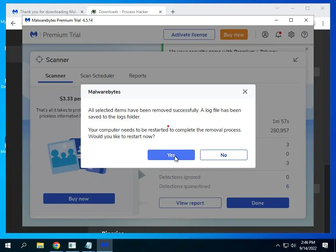336x252 pixels.
Task: Click the Detections quarantined count 6
Action: (x=287, y=186)
